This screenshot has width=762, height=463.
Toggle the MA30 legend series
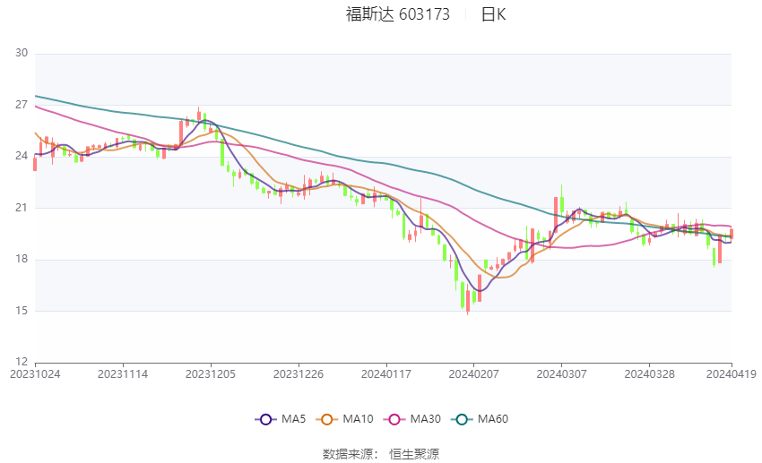tap(412, 419)
